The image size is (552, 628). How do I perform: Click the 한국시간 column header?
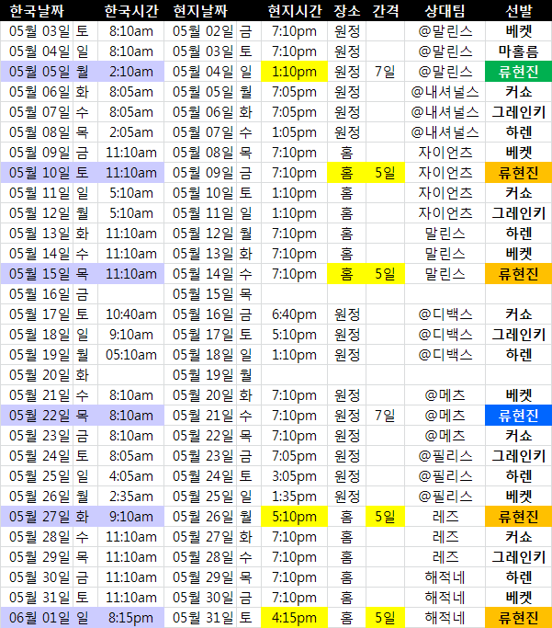coord(131,11)
